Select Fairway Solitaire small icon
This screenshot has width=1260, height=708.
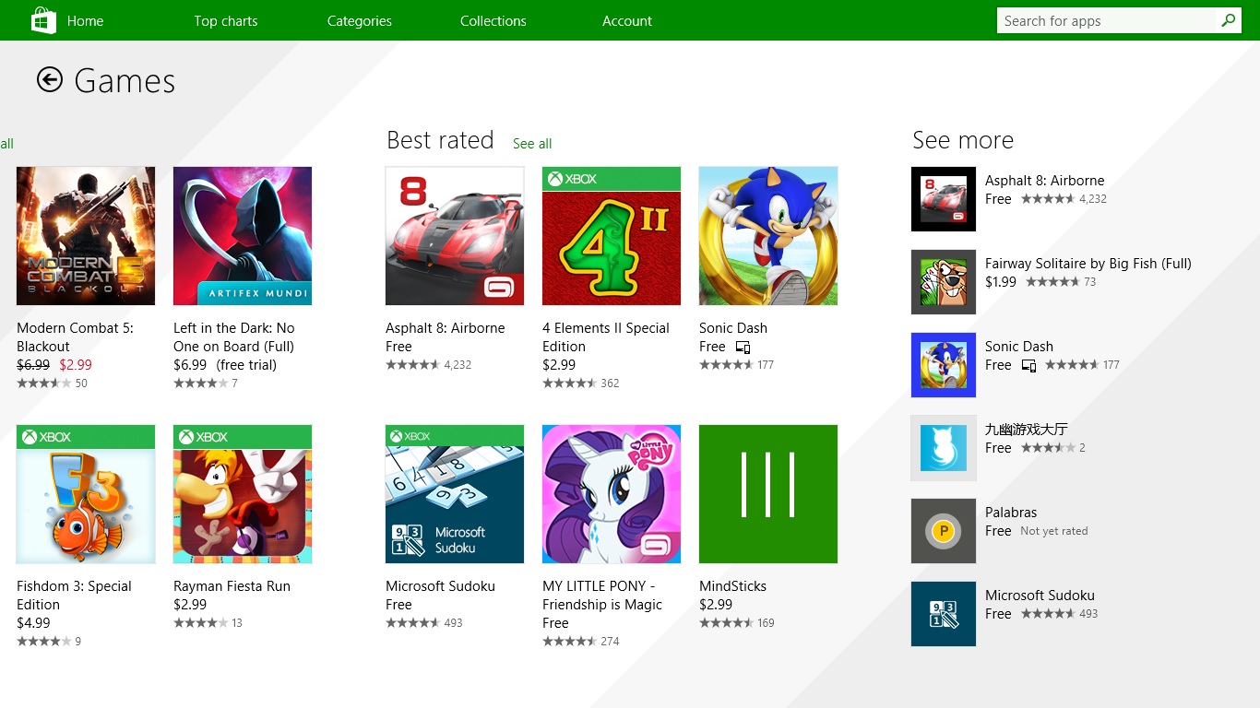[944, 282]
